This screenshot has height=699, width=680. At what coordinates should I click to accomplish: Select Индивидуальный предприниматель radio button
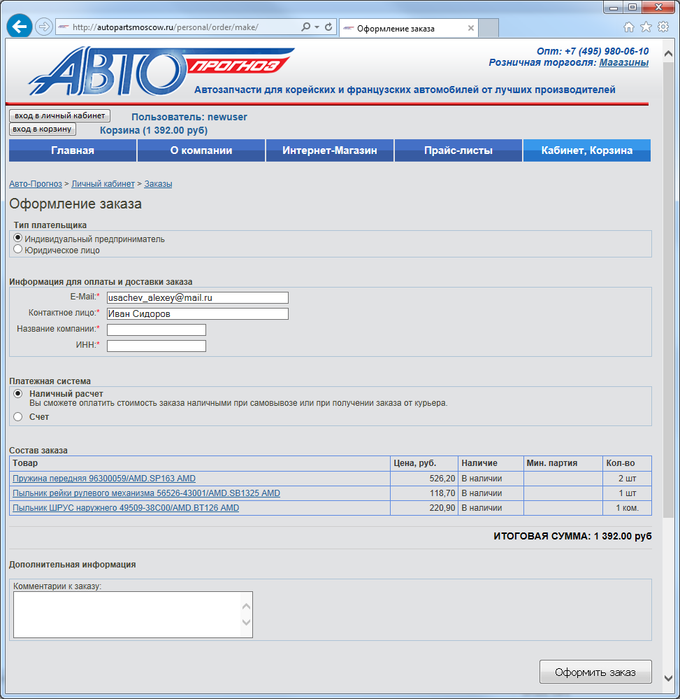[x=18, y=239]
